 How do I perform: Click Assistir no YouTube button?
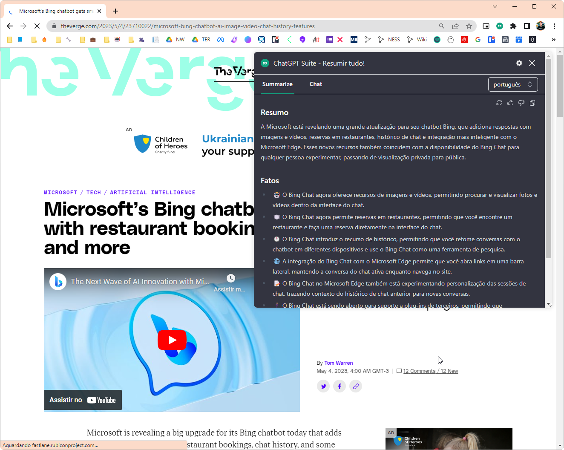[x=83, y=400]
